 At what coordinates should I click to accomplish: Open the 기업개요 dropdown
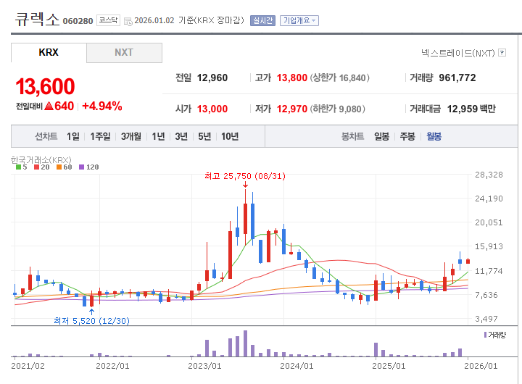pyautogui.click(x=299, y=20)
